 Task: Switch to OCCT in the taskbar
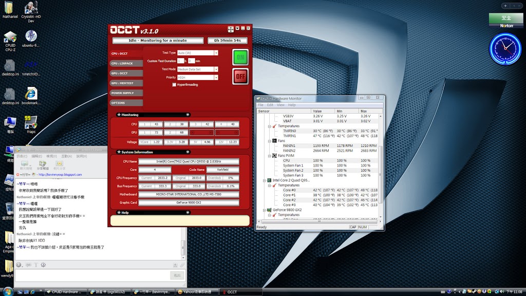241,292
